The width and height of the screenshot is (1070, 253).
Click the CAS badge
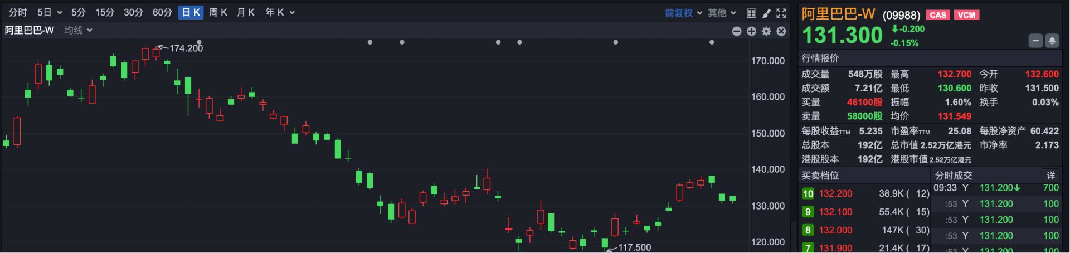click(x=938, y=15)
